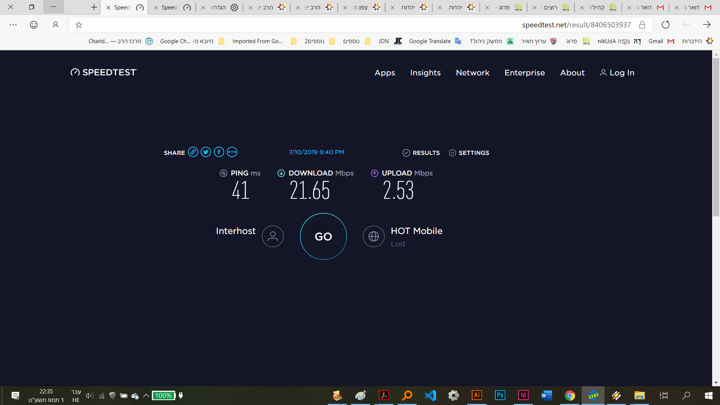Image resolution: width=720 pixels, height=405 pixels.
Task: Open SETTINGS with gear icon
Action: [469, 153]
